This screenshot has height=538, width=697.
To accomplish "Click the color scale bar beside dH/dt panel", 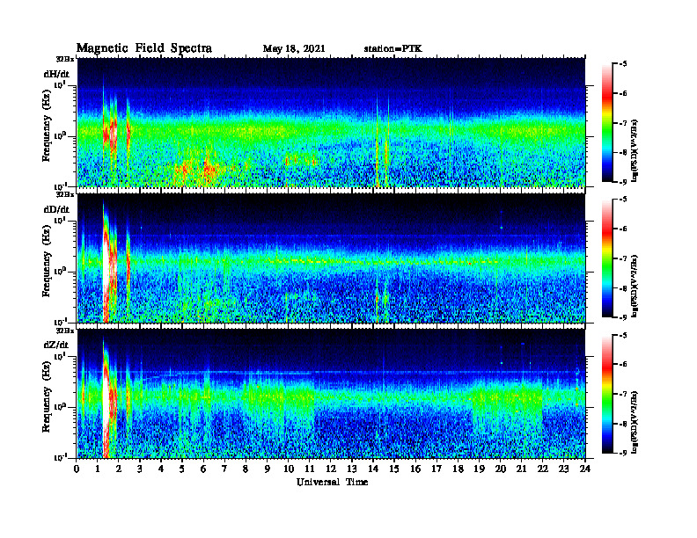I will click(x=606, y=123).
